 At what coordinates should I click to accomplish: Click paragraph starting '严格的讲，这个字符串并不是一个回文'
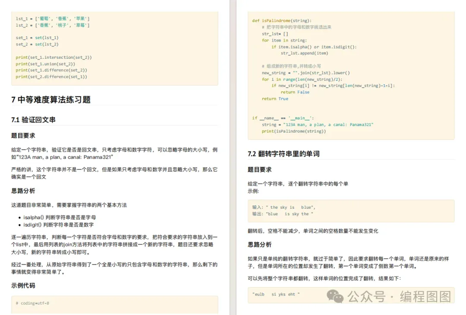pos(114,173)
